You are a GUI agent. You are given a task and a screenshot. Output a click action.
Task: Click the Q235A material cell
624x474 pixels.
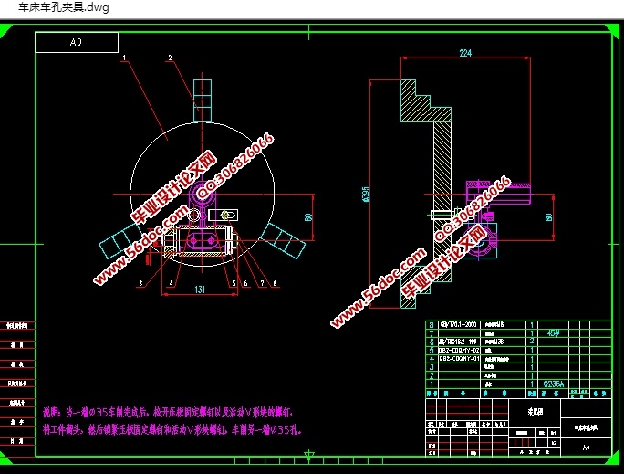point(555,384)
